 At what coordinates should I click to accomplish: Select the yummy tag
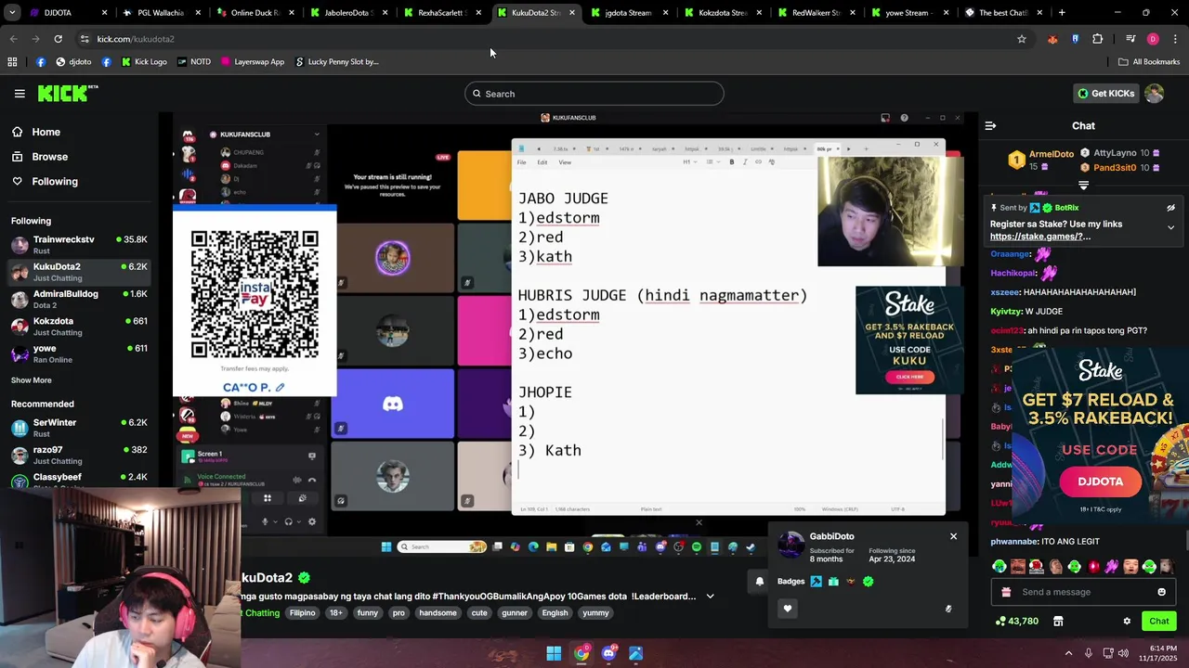click(595, 613)
